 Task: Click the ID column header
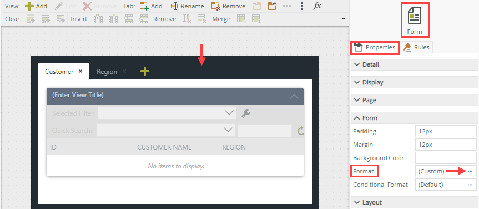pos(53,147)
